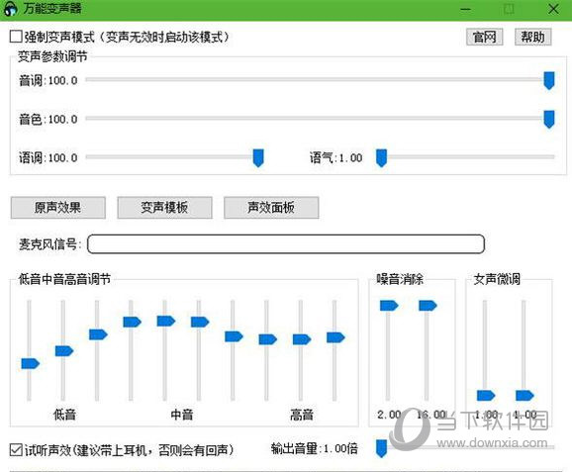This screenshot has height=472, width=572.
Task: Uncheck the 试听声效 checkbox
Action: pyautogui.click(x=16, y=450)
